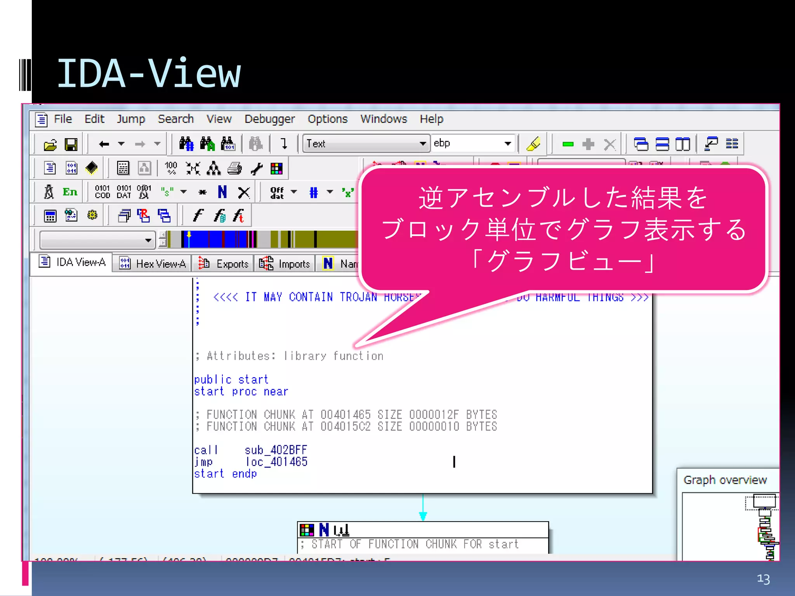This screenshot has height=596, width=795.
Task: Click binoculars binary search icon with 101
Action: (228, 144)
